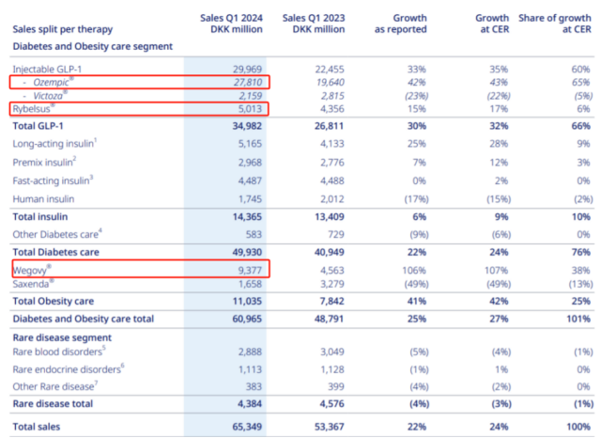Image resolution: width=601 pixels, height=438 pixels.
Task: Select Long-acting insulin value 5,165
Action: click(x=250, y=144)
